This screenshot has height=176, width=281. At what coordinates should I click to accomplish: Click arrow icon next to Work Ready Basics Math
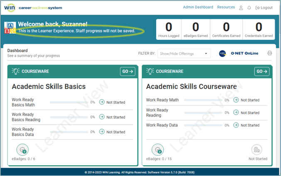pos(101,102)
